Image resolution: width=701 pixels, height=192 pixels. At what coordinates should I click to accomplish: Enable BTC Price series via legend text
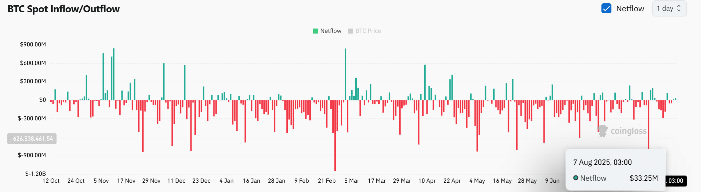(x=368, y=31)
